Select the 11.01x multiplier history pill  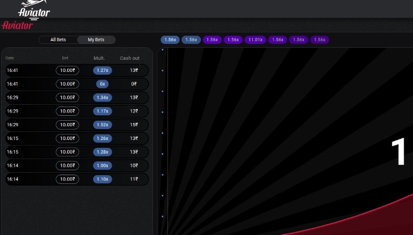256,40
